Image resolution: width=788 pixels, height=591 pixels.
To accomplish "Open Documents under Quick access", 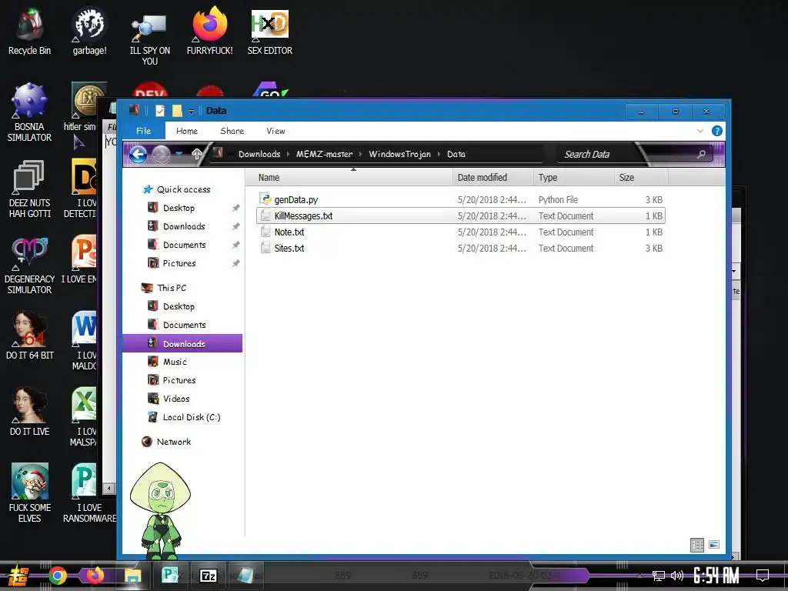I will click(184, 245).
